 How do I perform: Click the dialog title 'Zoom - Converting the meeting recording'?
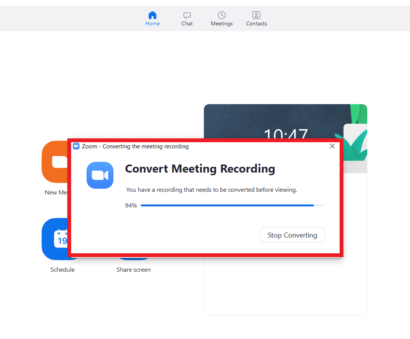point(135,146)
